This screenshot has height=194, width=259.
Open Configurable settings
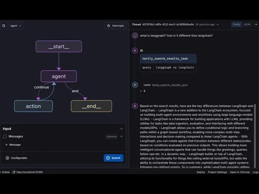(16, 158)
